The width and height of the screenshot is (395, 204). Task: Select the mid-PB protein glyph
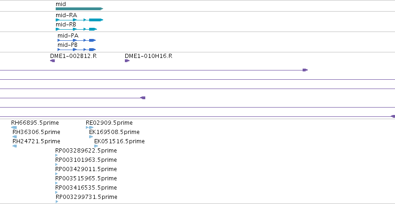[x=77, y=50]
